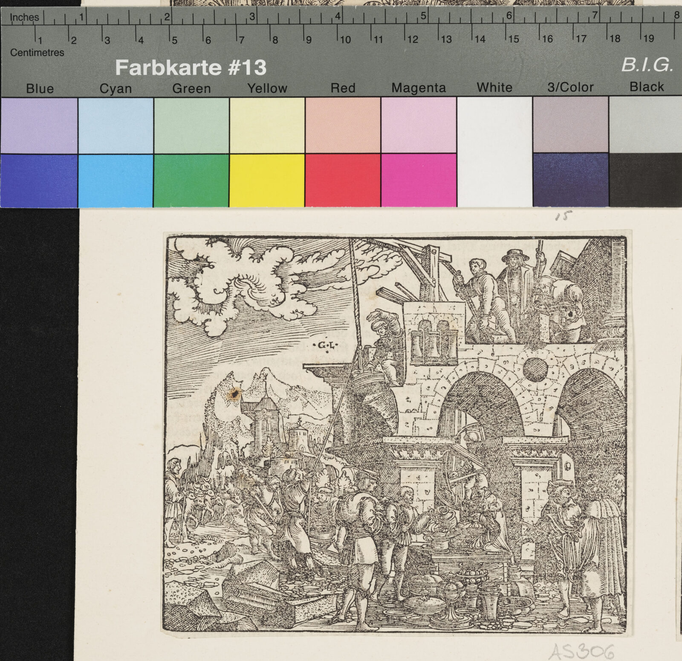
Task: Choose the saturated bright cyan swatch
Action: (x=116, y=181)
